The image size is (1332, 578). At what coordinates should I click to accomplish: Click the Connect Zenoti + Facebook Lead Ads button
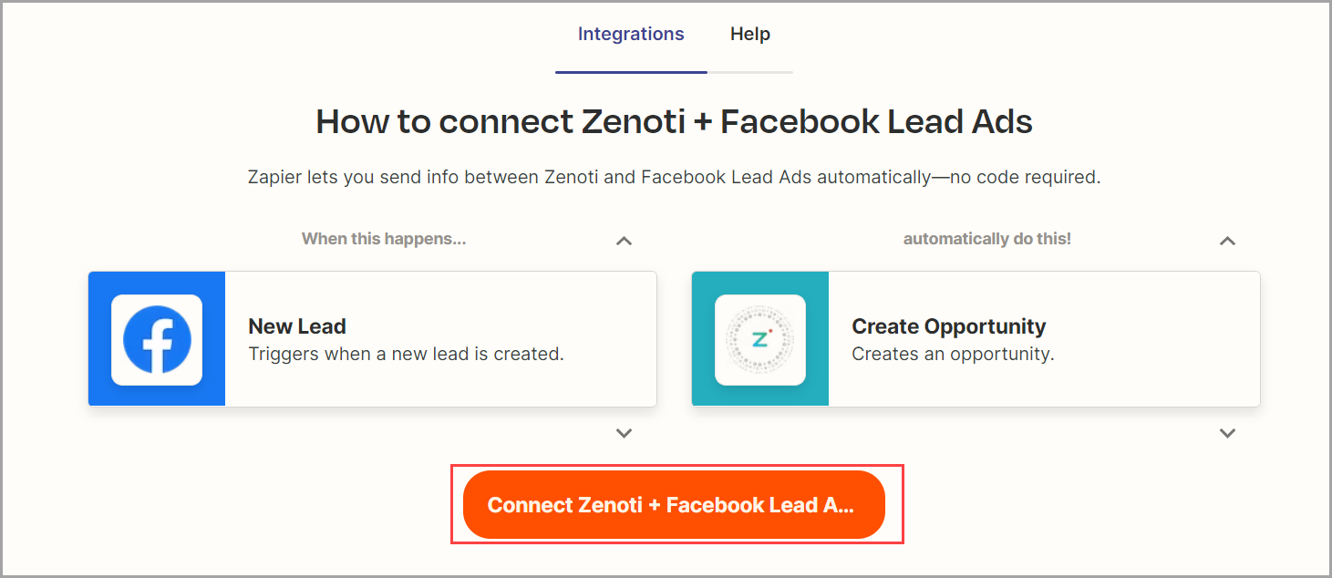[x=674, y=505]
